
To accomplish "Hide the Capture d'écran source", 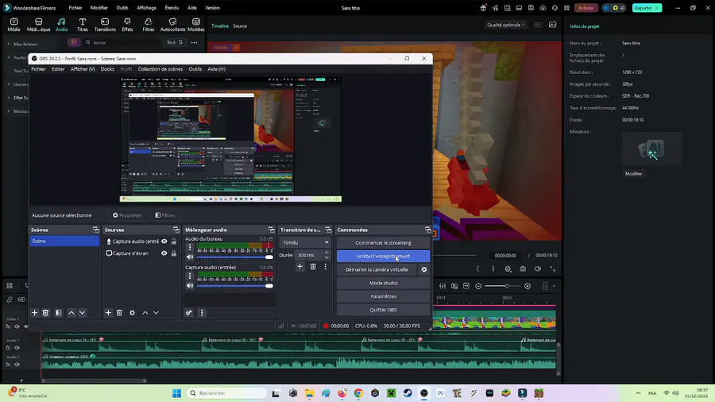I will [x=164, y=253].
